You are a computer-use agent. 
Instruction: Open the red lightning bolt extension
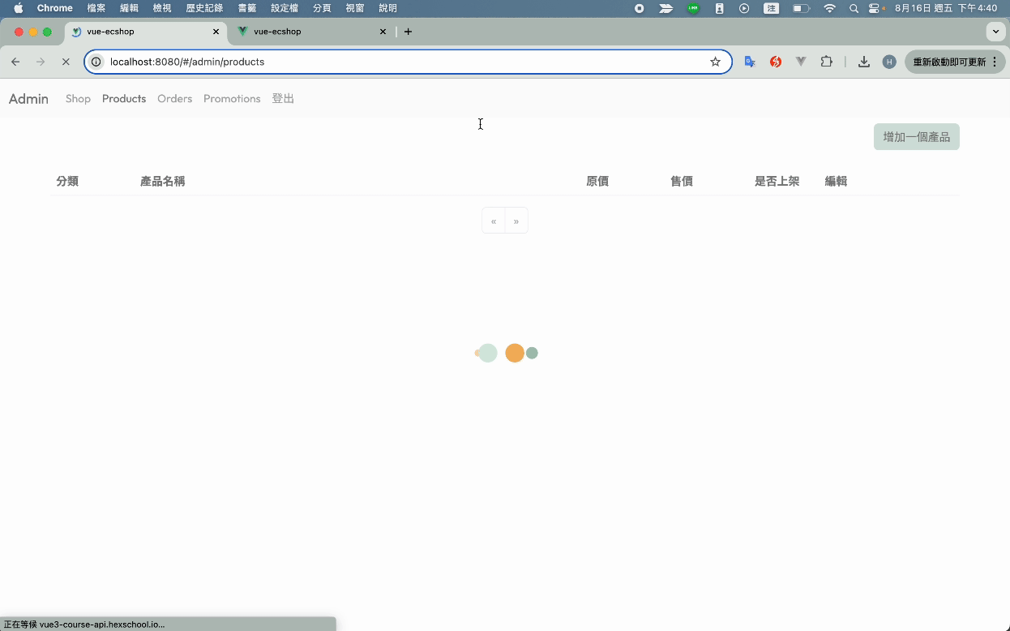click(776, 62)
